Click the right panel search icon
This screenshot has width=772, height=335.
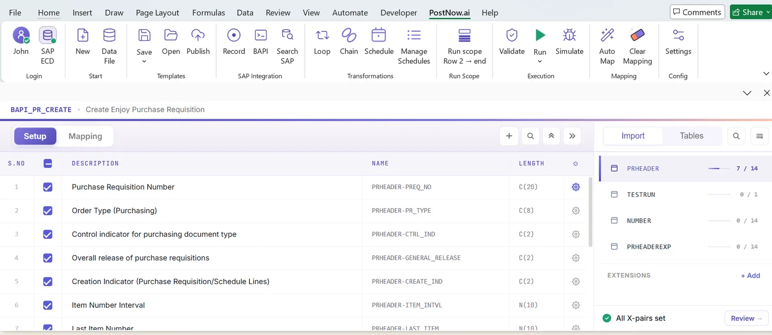[736, 136]
